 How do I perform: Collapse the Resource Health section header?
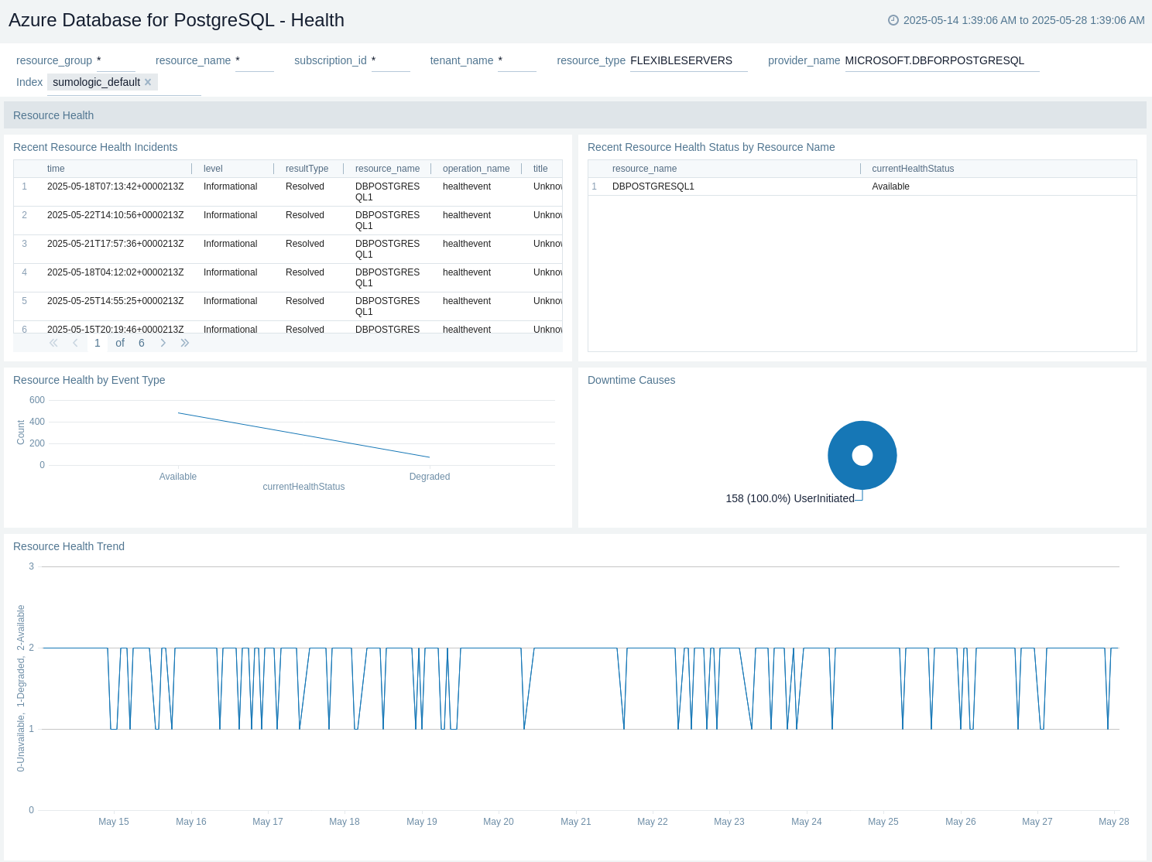[575, 115]
